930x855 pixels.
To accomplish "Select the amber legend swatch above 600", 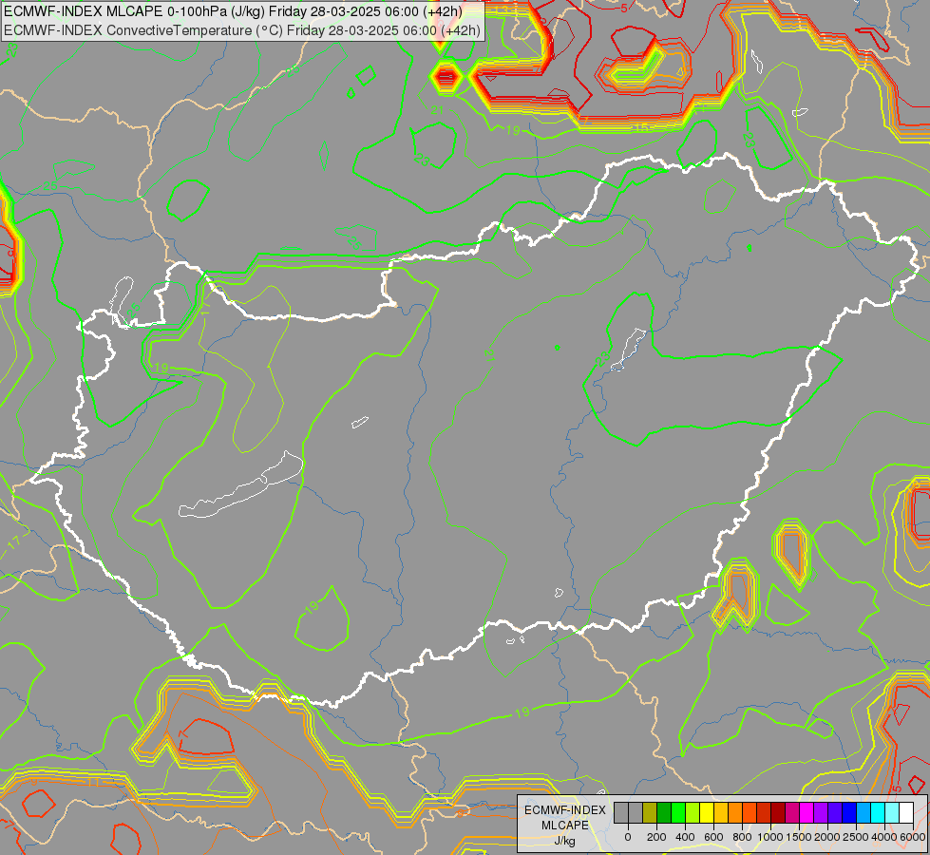I will 721,812.
